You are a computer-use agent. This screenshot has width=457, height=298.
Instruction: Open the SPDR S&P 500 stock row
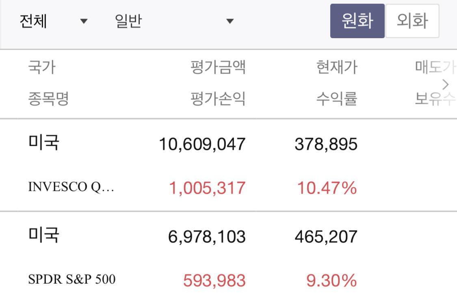[x=72, y=279]
